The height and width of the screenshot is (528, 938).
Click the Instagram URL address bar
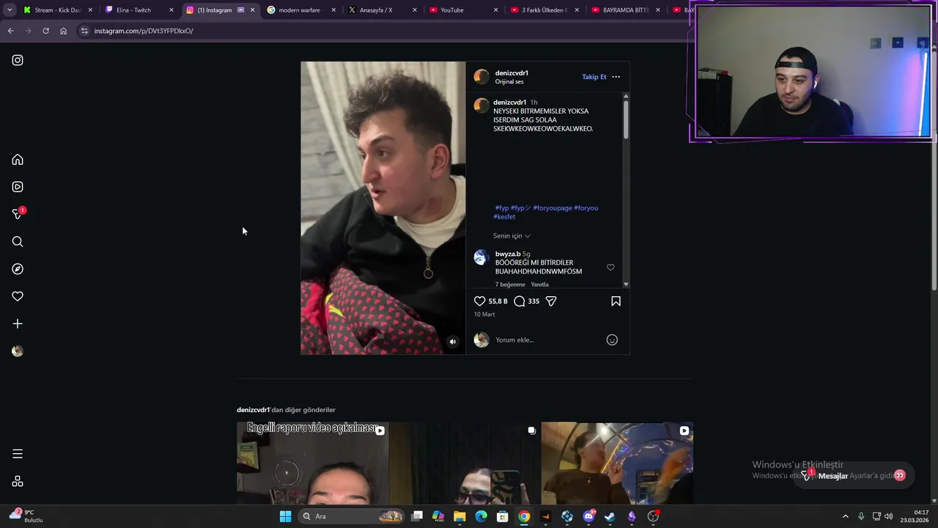[381, 31]
